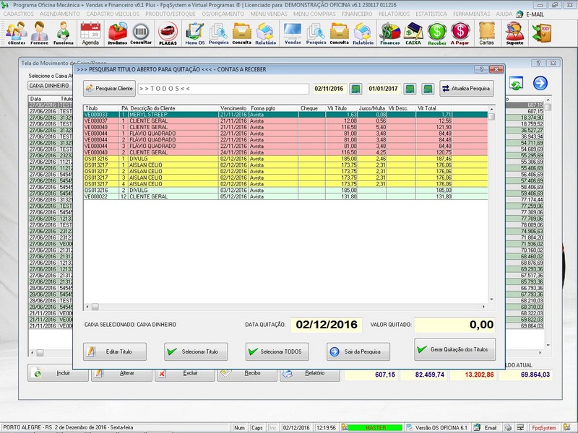Select row VE000022 CLIENTE GERAL

pos(285,196)
